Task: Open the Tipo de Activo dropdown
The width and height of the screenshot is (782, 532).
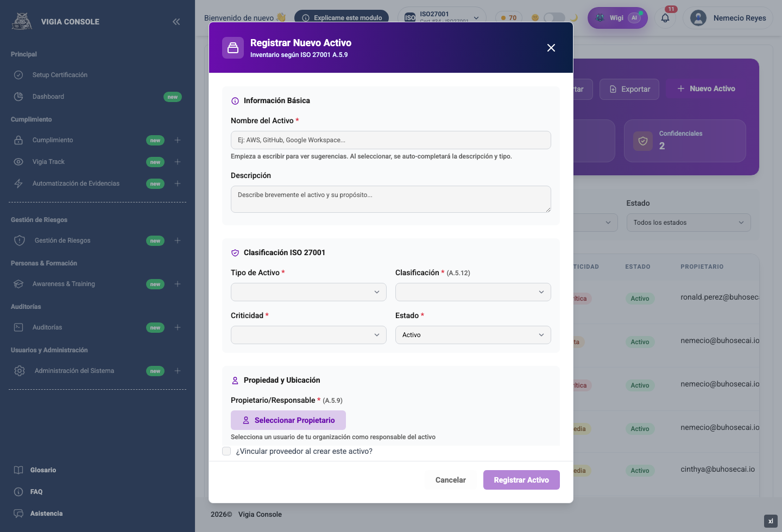Action: point(308,292)
